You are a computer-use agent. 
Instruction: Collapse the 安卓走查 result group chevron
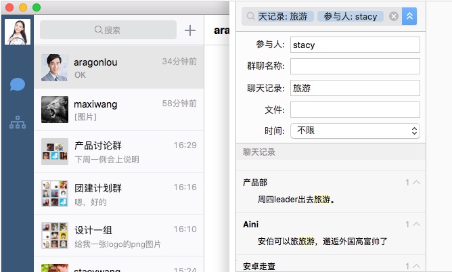click(416, 266)
